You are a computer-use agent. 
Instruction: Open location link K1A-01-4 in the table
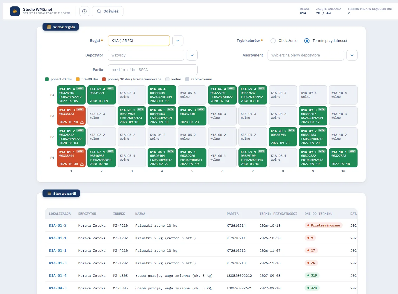tap(58, 276)
